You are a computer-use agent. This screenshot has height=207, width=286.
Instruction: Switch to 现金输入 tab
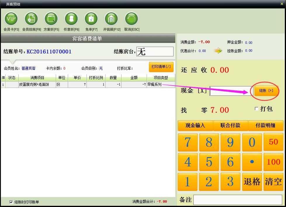coord(195,125)
